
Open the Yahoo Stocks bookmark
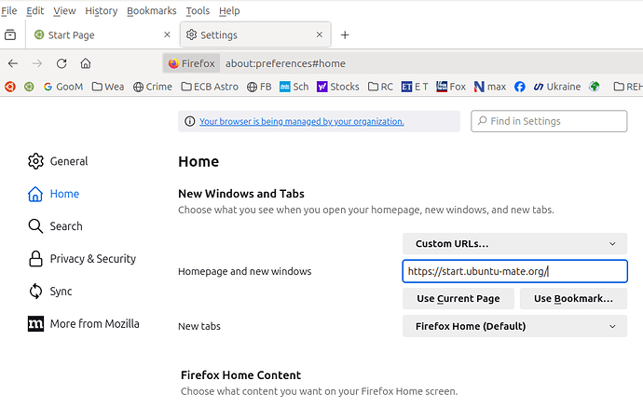338,87
